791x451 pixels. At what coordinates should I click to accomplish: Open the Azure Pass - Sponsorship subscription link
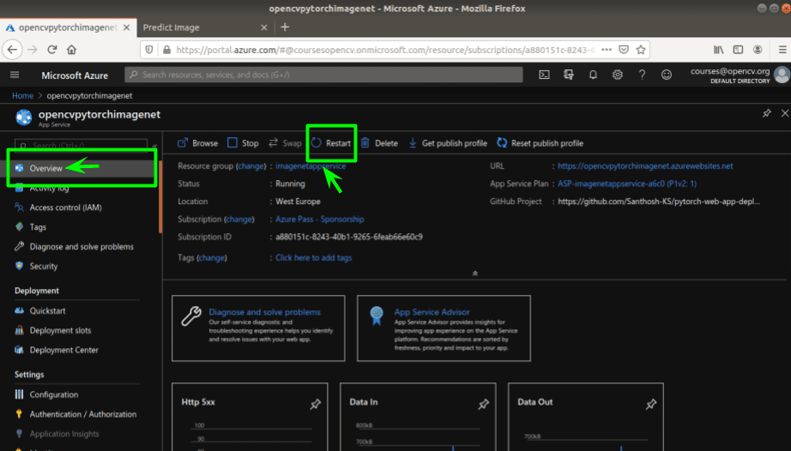point(320,219)
